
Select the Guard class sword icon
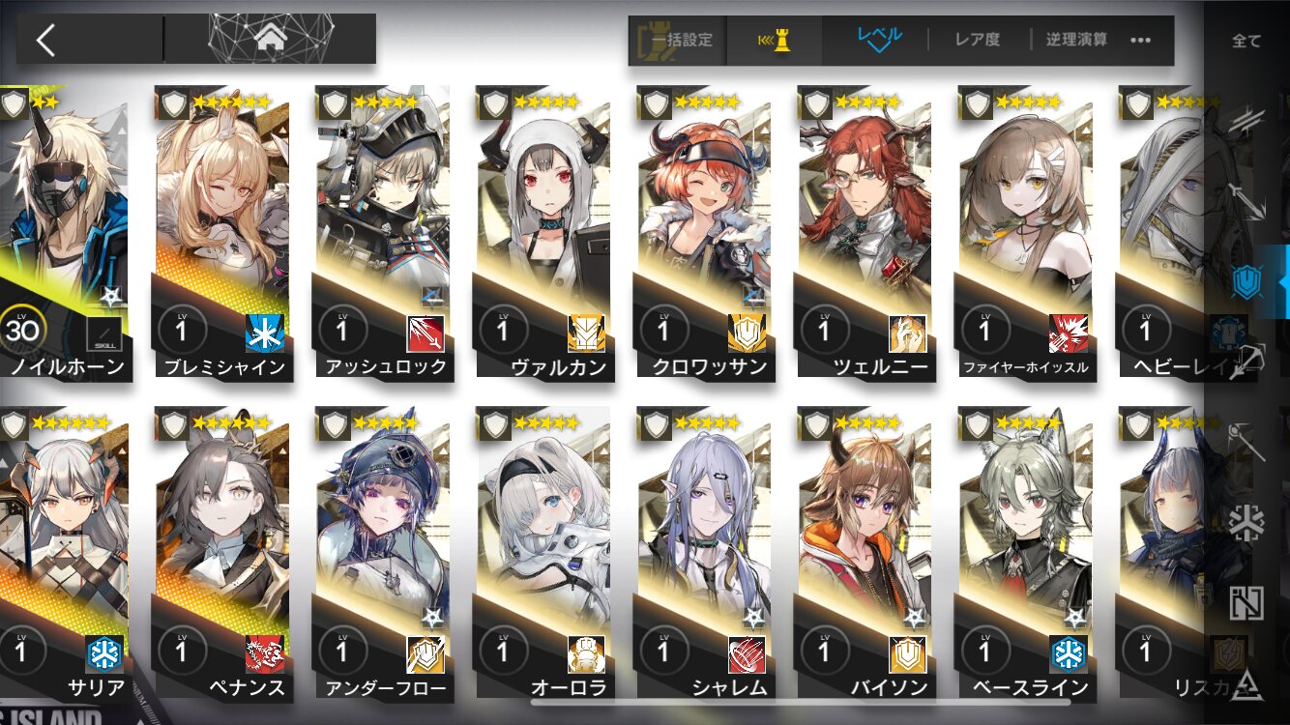tap(1246, 200)
